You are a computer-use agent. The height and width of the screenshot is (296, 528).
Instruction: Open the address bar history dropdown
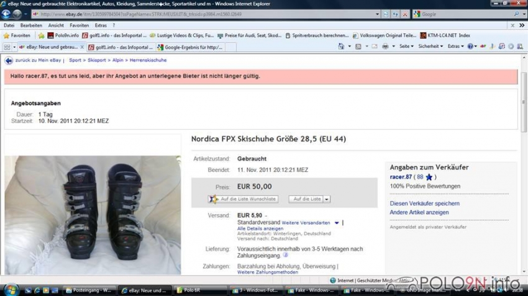coord(377,14)
